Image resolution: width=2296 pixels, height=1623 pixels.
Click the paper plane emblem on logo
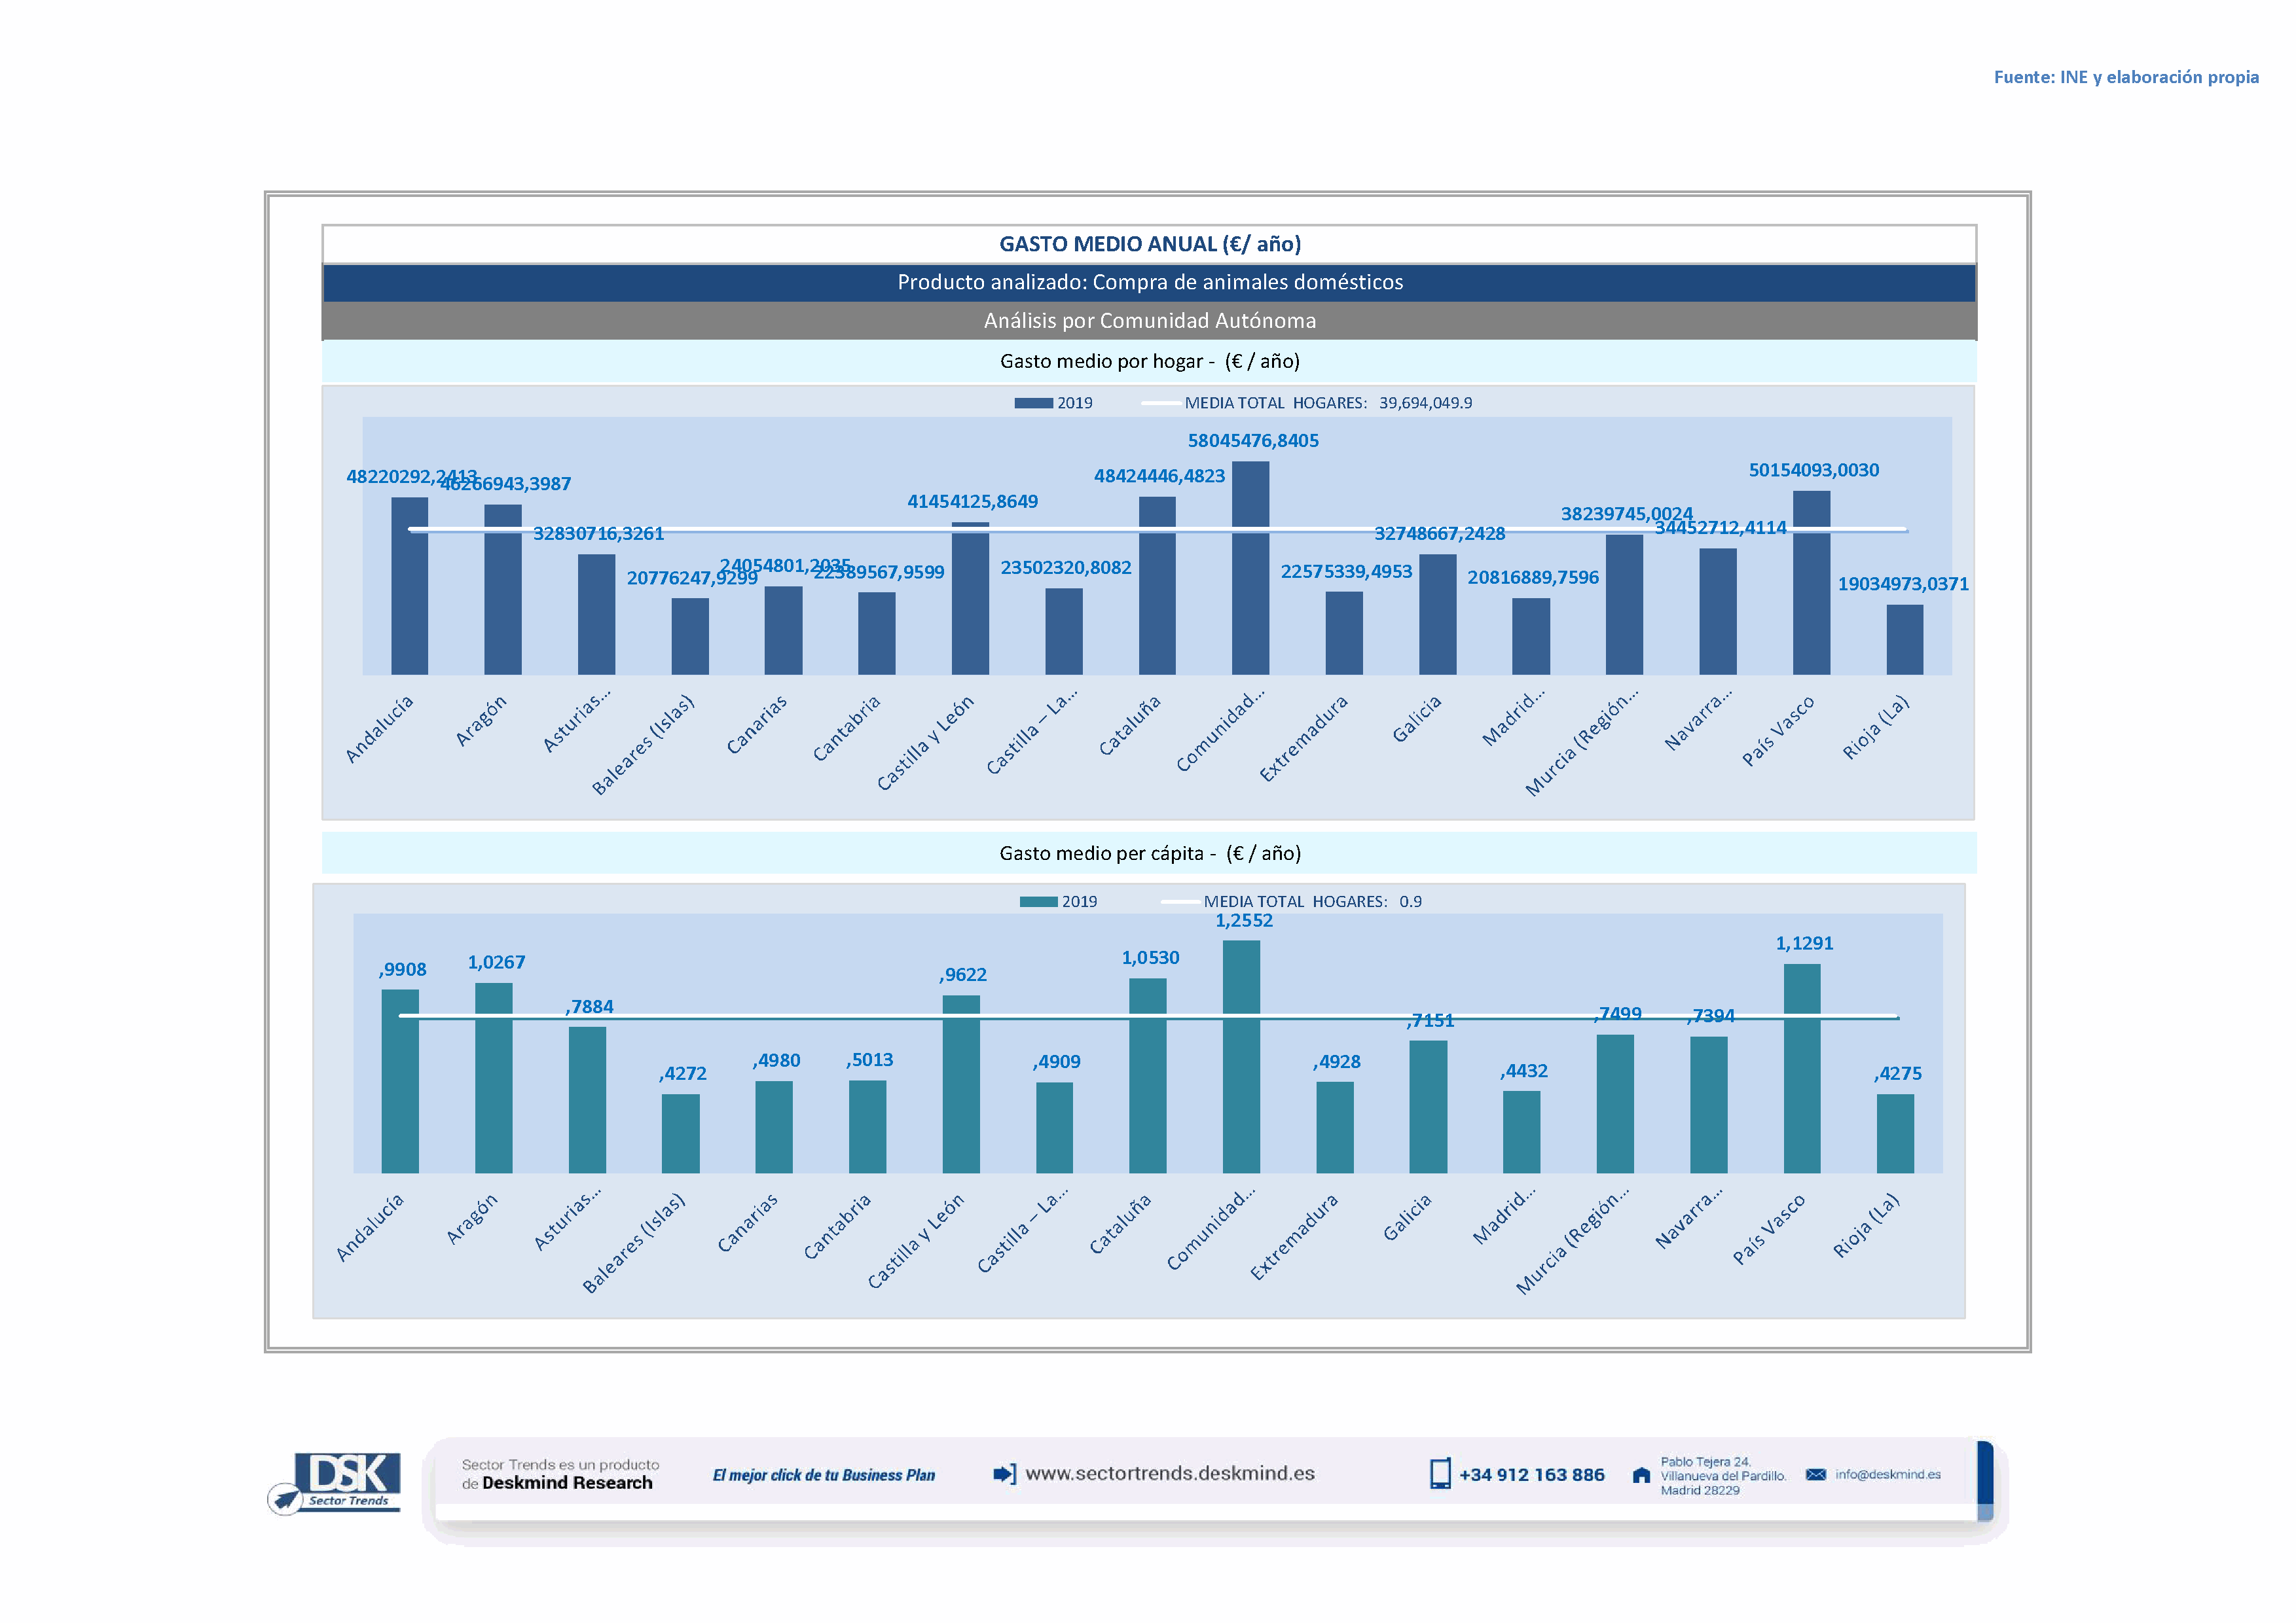point(286,1499)
